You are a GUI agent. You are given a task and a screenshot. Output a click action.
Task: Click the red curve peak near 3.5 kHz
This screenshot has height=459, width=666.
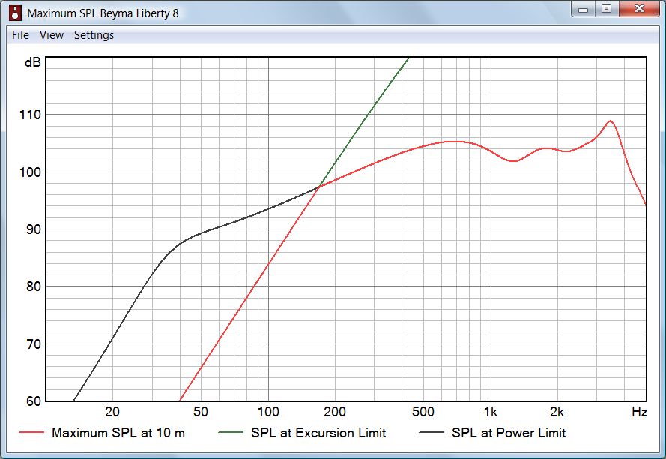pos(611,121)
